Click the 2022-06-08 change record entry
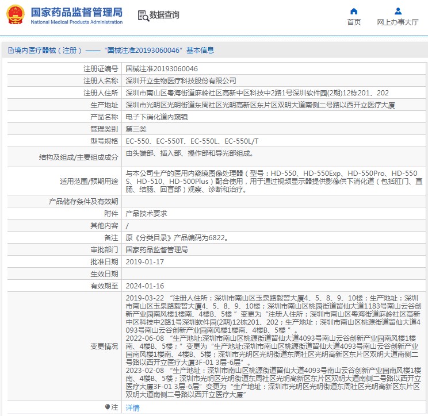Screen dimensions: 428x416 pos(272,350)
